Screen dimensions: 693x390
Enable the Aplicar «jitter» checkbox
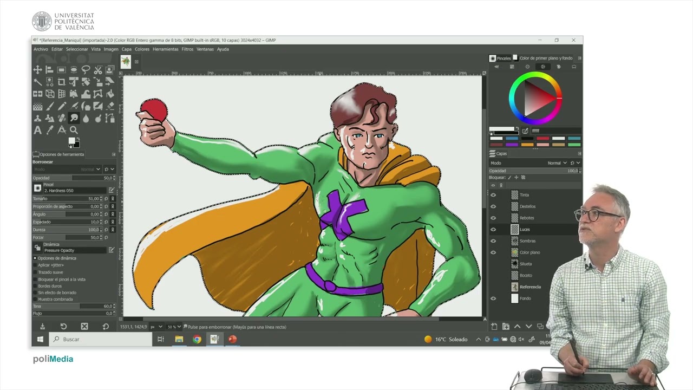tap(35, 265)
